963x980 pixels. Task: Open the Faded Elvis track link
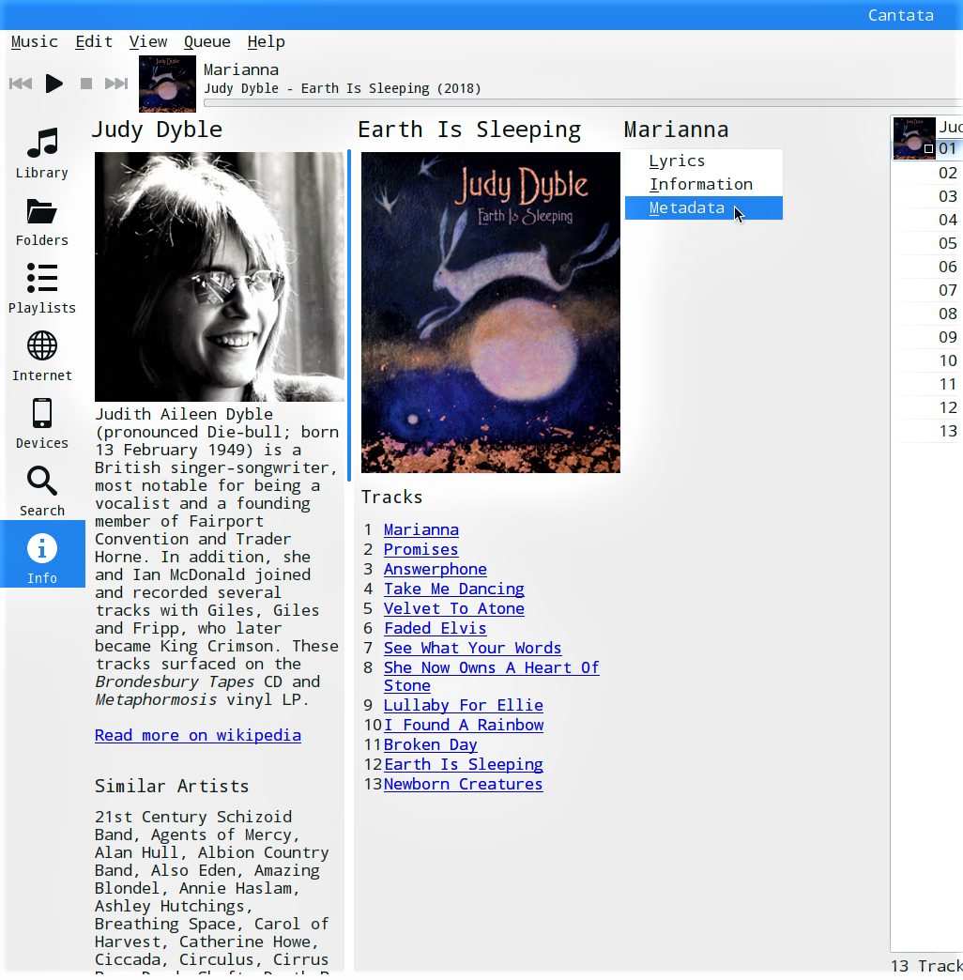pyautogui.click(x=435, y=628)
